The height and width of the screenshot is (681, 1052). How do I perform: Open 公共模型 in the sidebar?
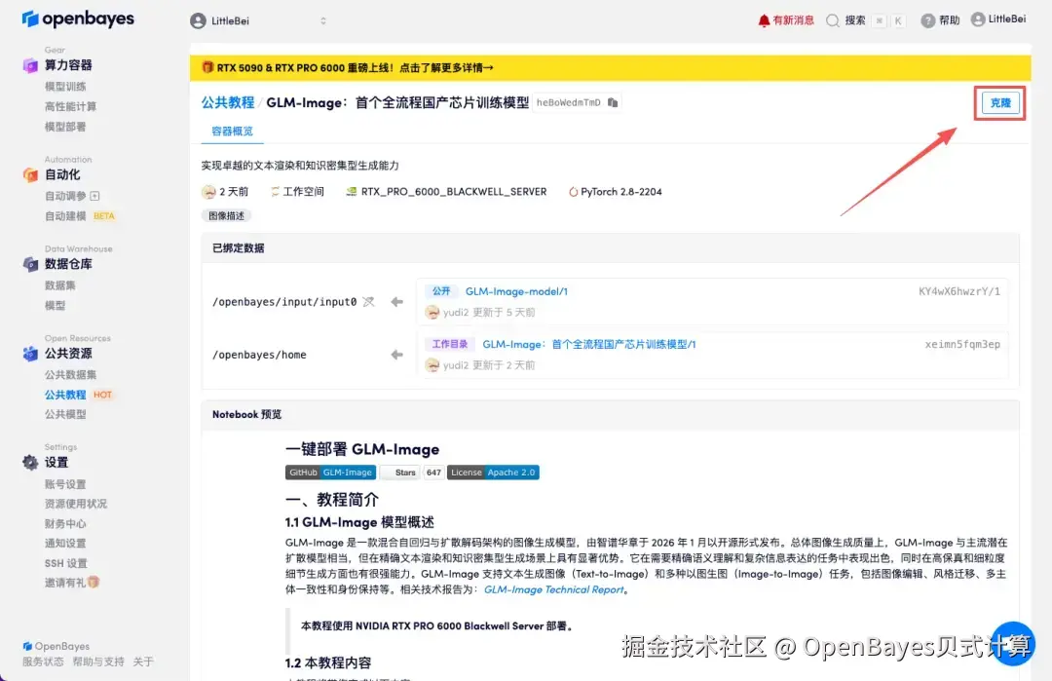pyautogui.click(x=65, y=414)
